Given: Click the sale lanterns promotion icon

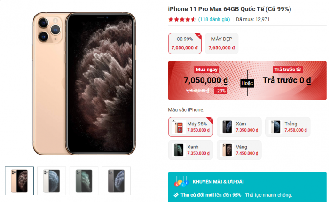Looking at the screenshot, I should 181,182.
